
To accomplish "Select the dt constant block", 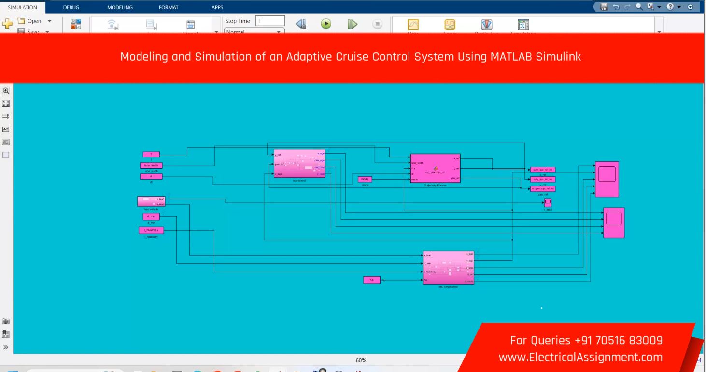I will pyautogui.click(x=151, y=176).
